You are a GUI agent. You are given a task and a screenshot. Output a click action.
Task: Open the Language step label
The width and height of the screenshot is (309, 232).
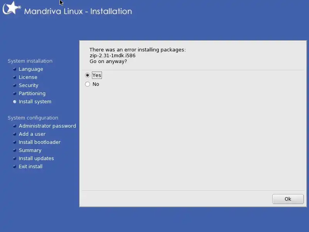tap(31, 69)
